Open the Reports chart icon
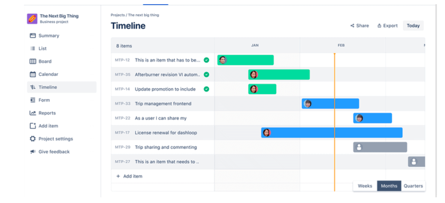 coord(33,113)
